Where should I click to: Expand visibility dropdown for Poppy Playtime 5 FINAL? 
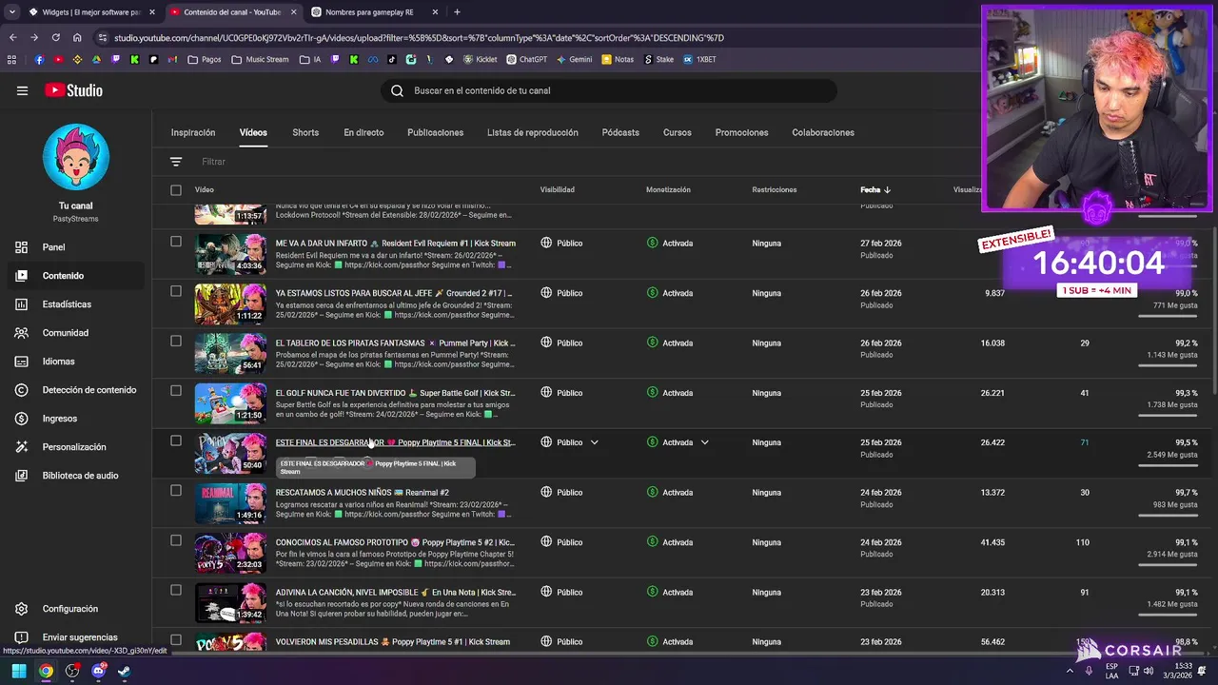tap(594, 442)
